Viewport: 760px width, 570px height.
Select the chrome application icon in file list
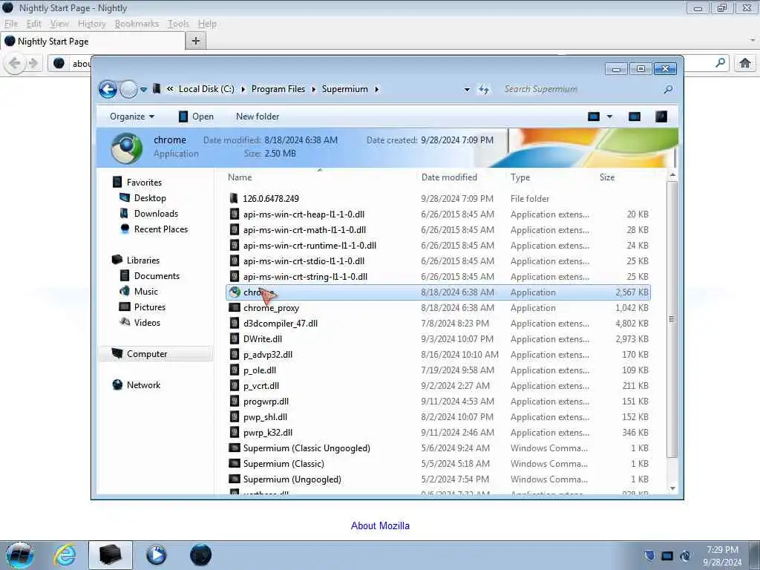[x=235, y=292]
